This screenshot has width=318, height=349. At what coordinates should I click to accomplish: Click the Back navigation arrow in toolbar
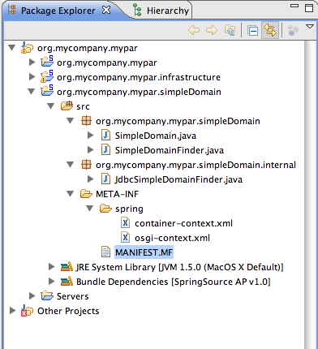point(194,30)
